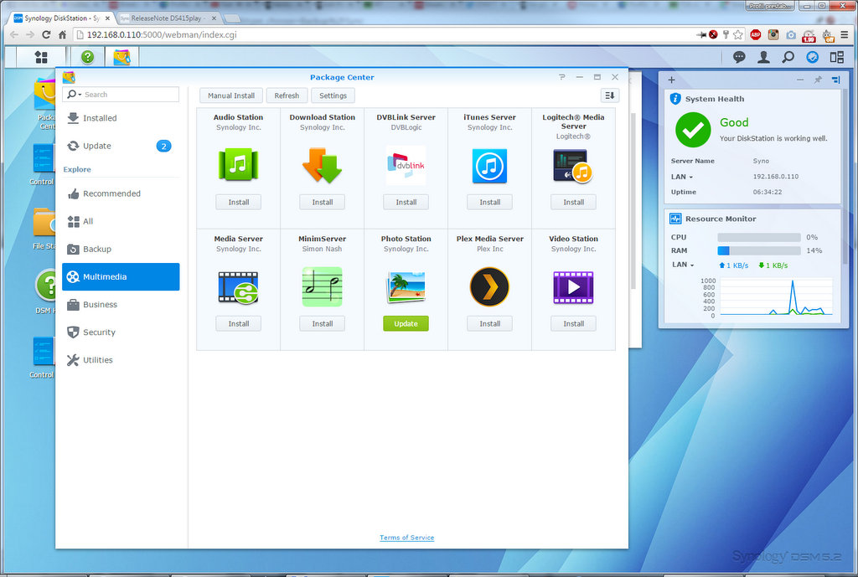This screenshot has width=858, height=577.
Task: Click the Plex Media Server icon
Action: pyautogui.click(x=489, y=286)
